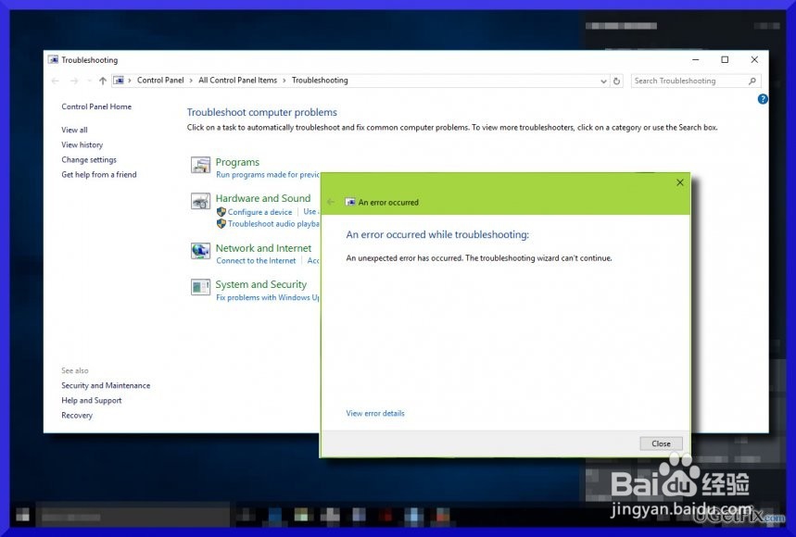Click Control Panel breadcrumb
Image resolution: width=796 pixels, height=537 pixels.
coord(160,81)
